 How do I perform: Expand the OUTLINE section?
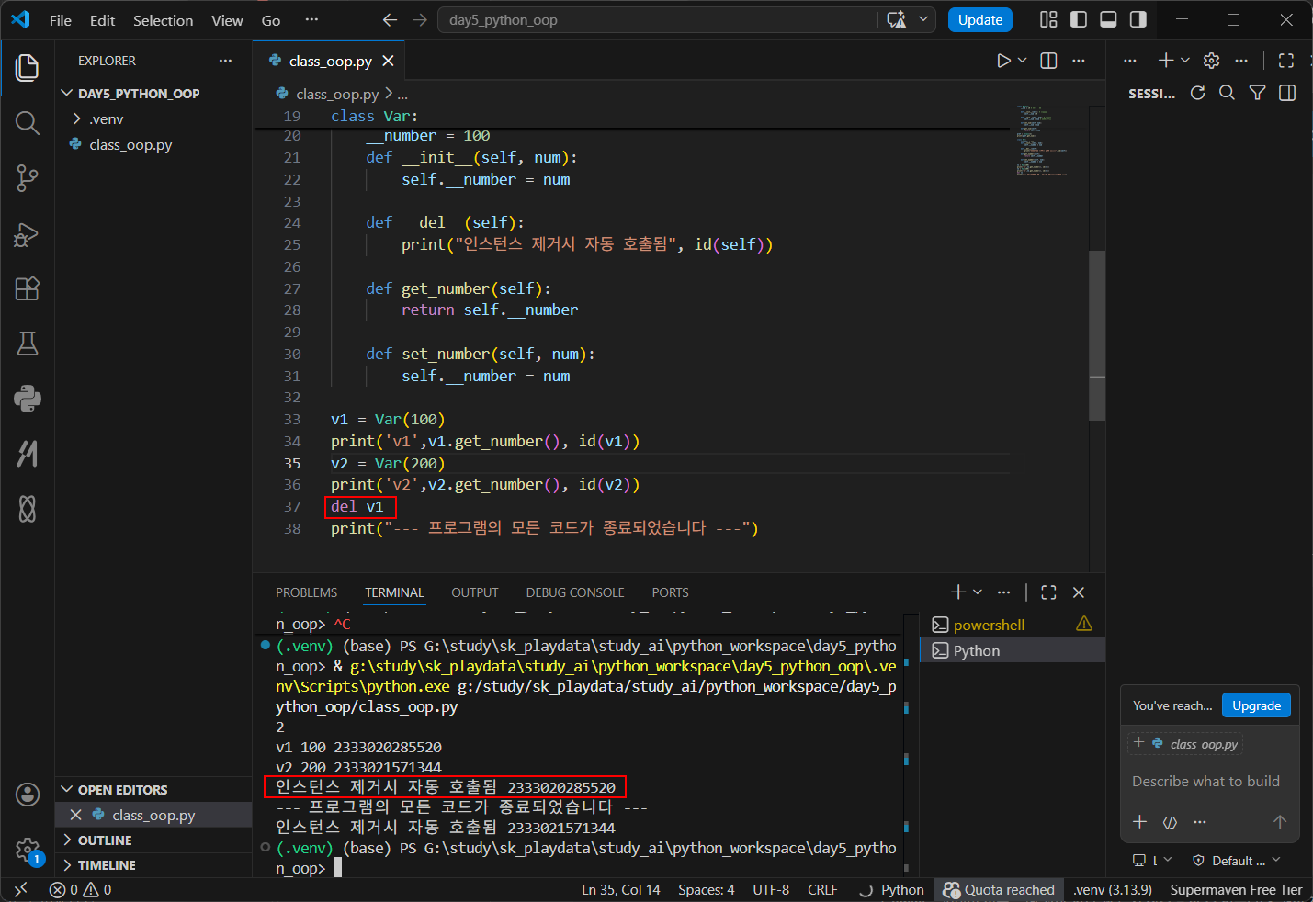[x=153, y=840]
